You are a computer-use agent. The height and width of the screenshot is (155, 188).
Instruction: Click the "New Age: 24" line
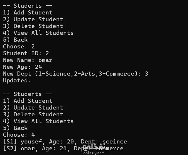click(x=22, y=67)
